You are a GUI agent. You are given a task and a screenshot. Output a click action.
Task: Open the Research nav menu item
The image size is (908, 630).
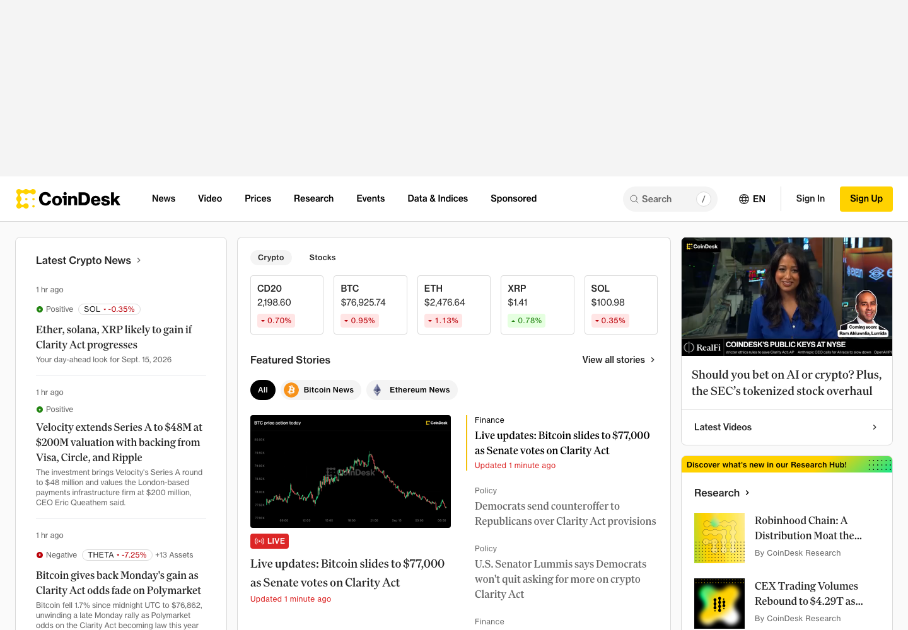[x=313, y=198]
